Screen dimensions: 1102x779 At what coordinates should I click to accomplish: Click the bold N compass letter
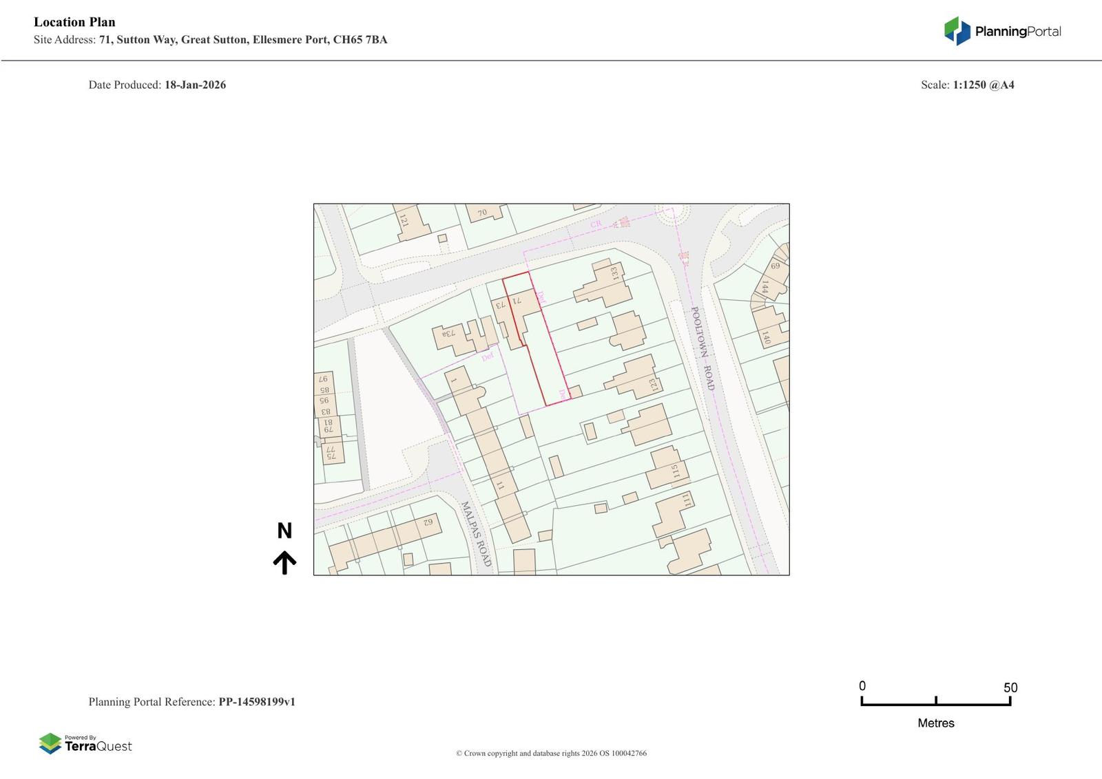point(284,531)
